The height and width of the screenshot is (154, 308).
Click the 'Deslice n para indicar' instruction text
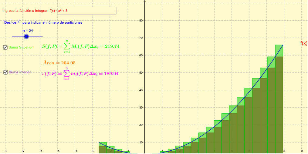[x=43, y=22]
